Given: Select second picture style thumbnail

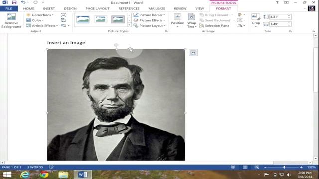Looking at the screenshot, I should coord(101,19).
